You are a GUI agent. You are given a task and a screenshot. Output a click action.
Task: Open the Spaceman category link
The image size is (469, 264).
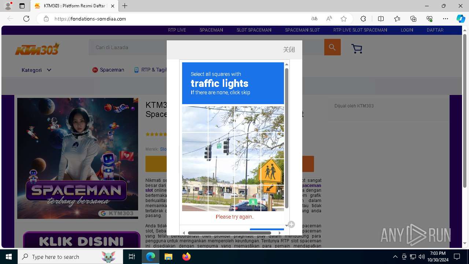tap(108, 70)
